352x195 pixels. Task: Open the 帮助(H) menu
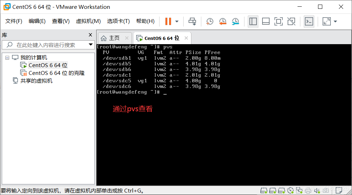click(x=145, y=21)
